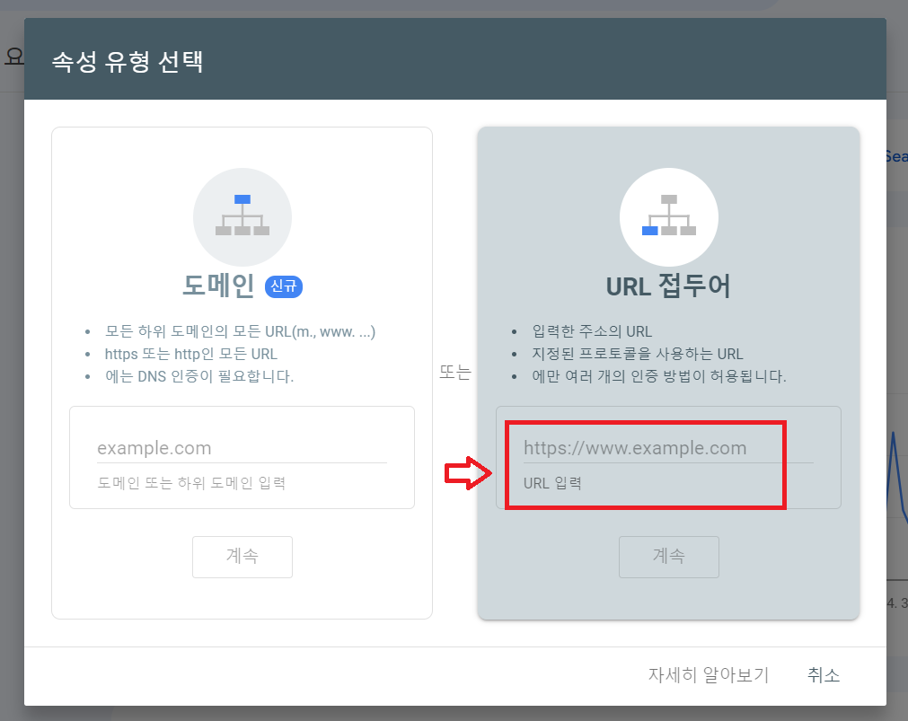Image resolution: width=908 pixels, height=721 pixels.
Task: Click the 속성 유형 선택 dialog title
Action: [x=126, y=61]
